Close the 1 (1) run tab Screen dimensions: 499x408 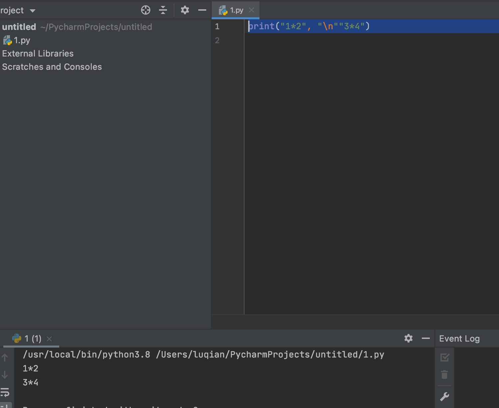49,339
